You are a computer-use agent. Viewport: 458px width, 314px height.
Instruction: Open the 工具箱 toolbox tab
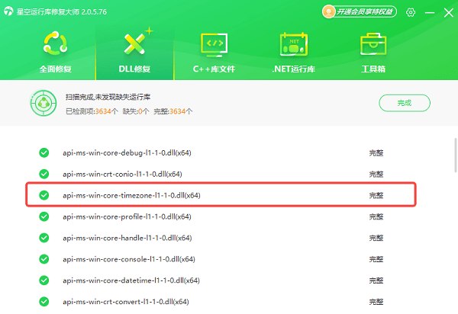(373, 53)
